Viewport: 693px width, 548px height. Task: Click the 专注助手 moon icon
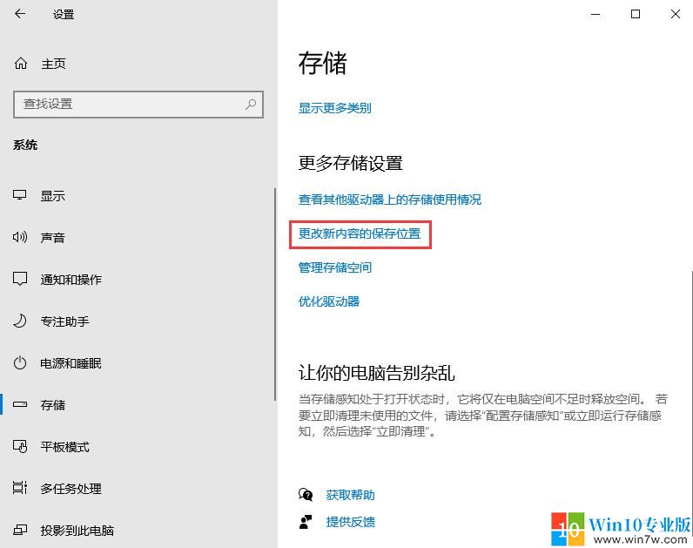click(x=20, y=321)
